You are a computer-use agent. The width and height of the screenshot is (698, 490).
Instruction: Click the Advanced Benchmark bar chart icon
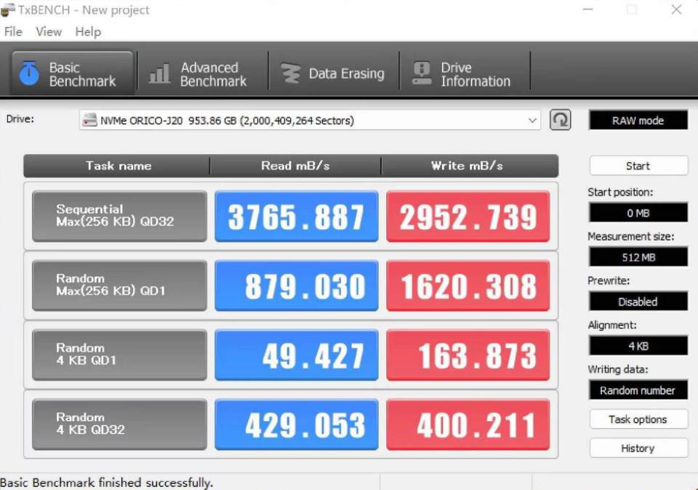tap(159, 73)
